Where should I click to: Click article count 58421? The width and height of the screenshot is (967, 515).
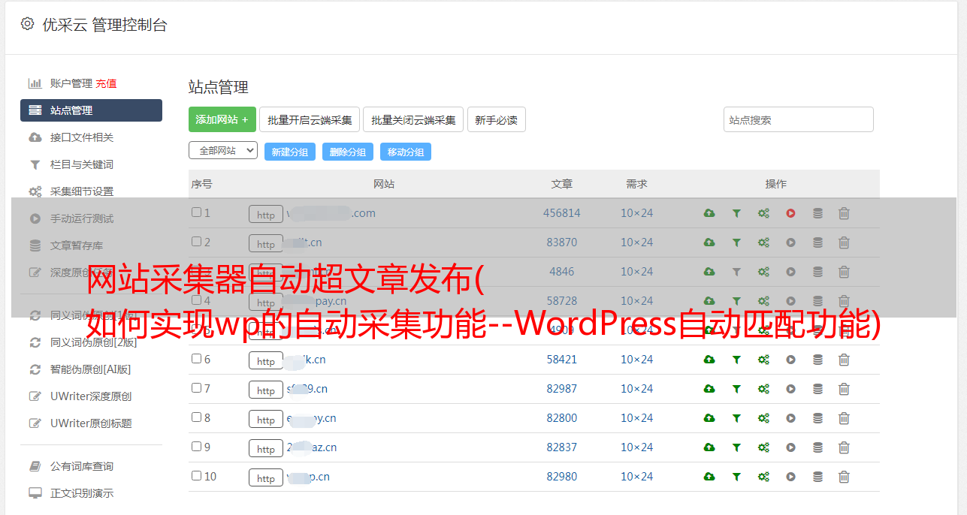click(562, 360)
